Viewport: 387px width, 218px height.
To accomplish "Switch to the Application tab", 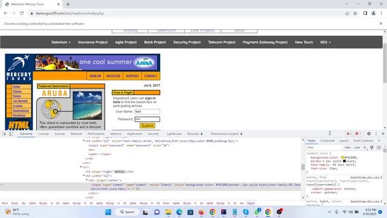I will [x=135, y=134].
